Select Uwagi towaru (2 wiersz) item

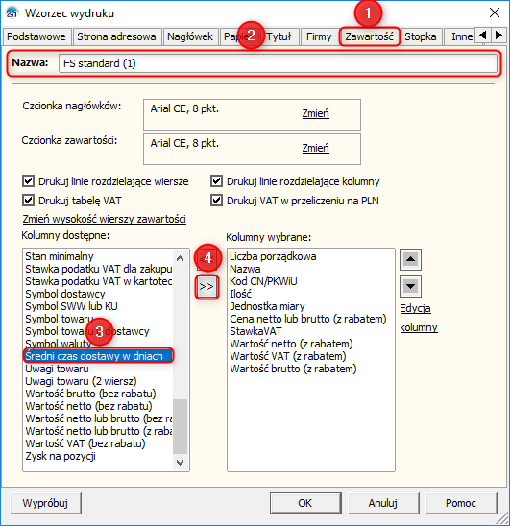[x=81, y=381]
